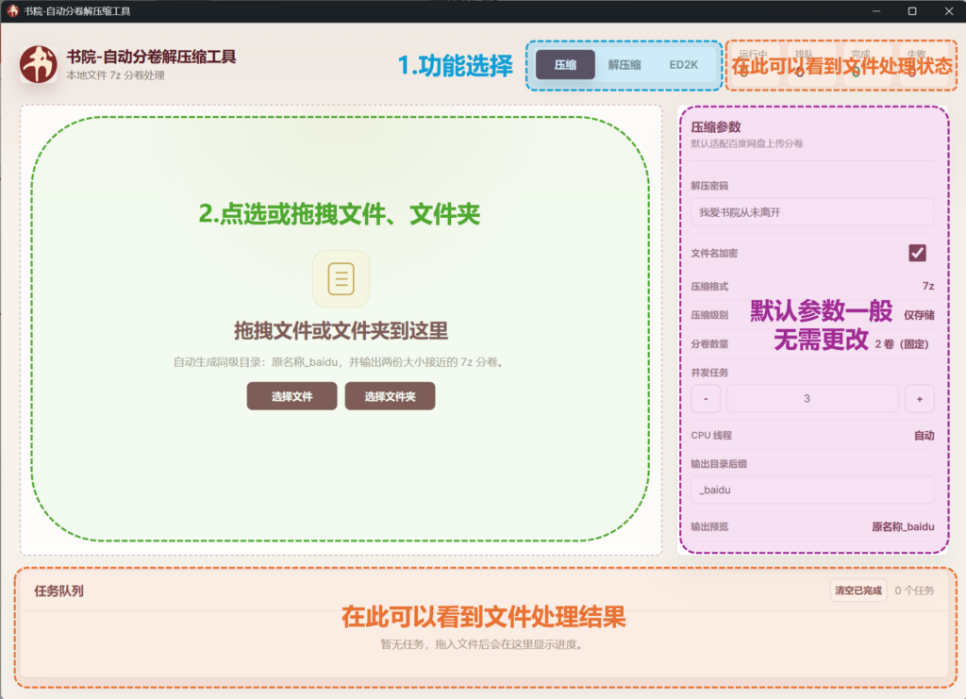Toggle the 文件名加密 checkbox
The width and height of the screenshot is (966, 699).
[x=917, y=253]
